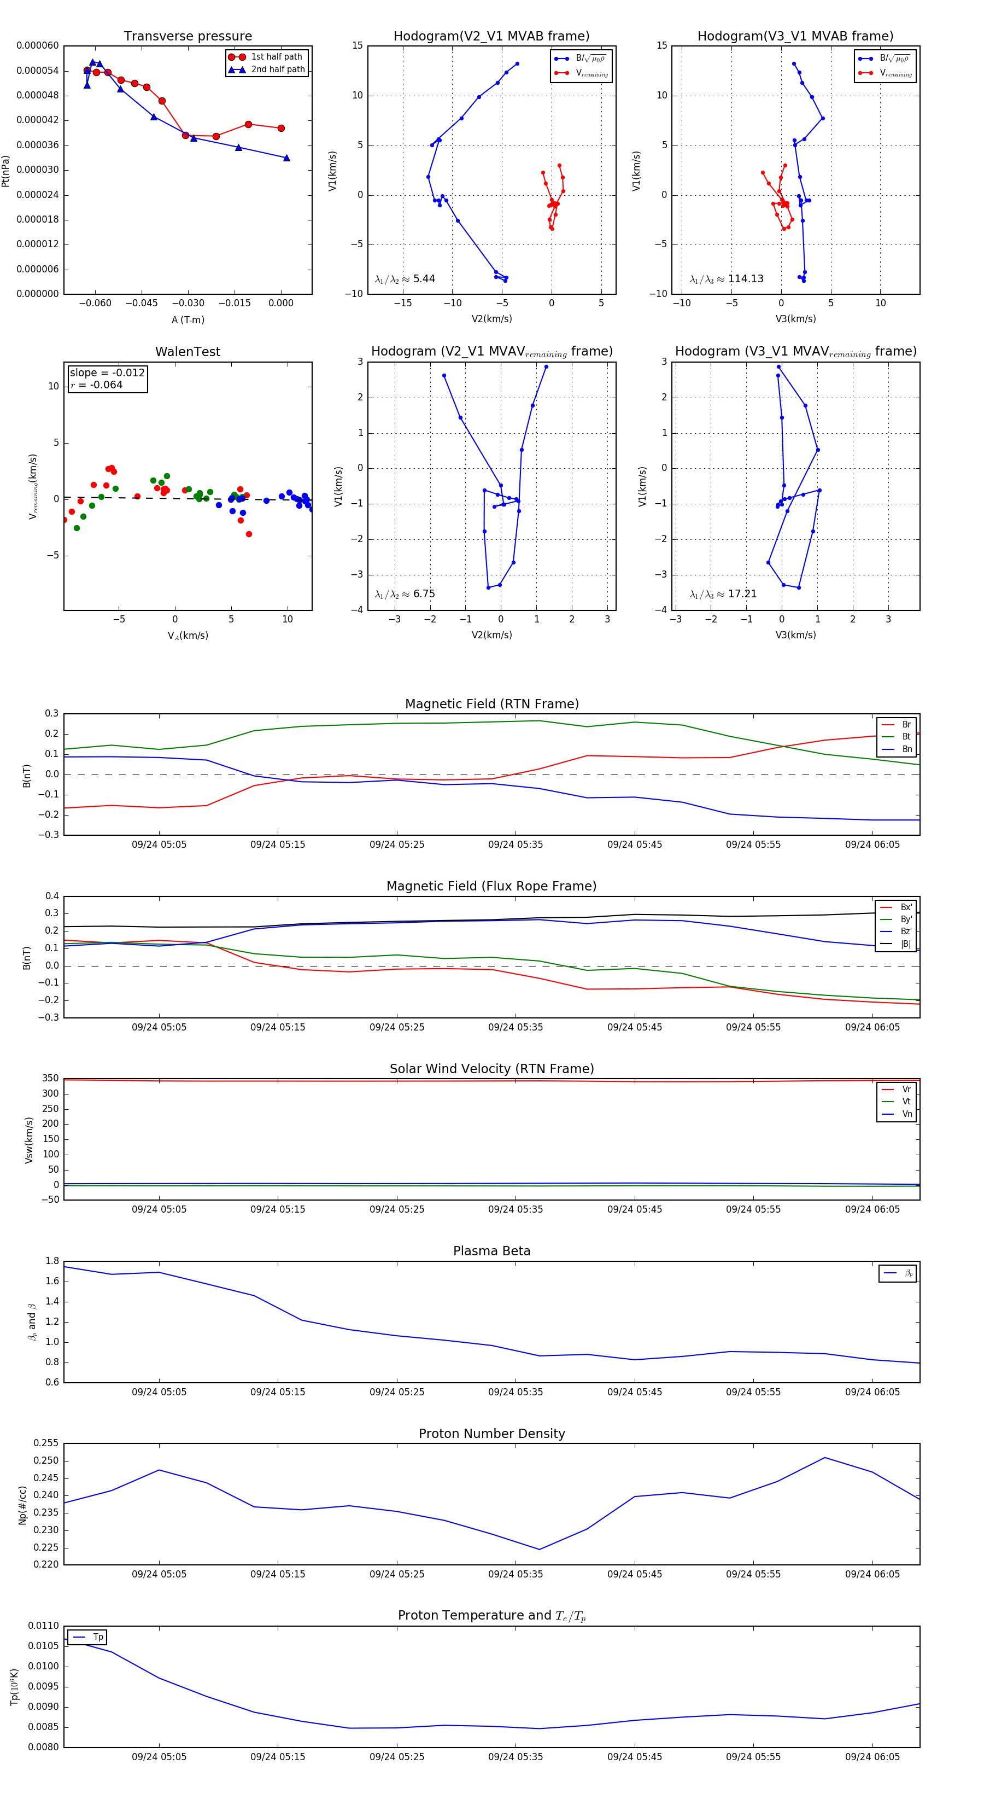
Task: Click "09/24 05:35" tick under the Plasma Beta plot
Action: pos(516,1392)
